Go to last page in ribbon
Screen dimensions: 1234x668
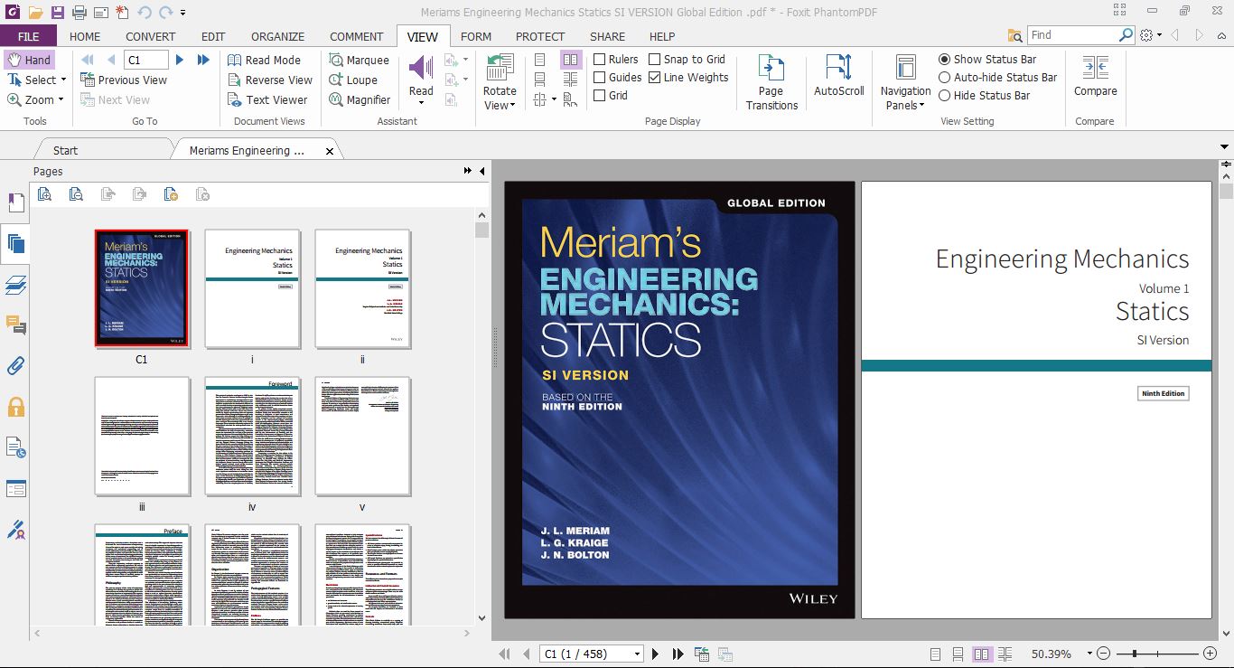pos(203,60)
